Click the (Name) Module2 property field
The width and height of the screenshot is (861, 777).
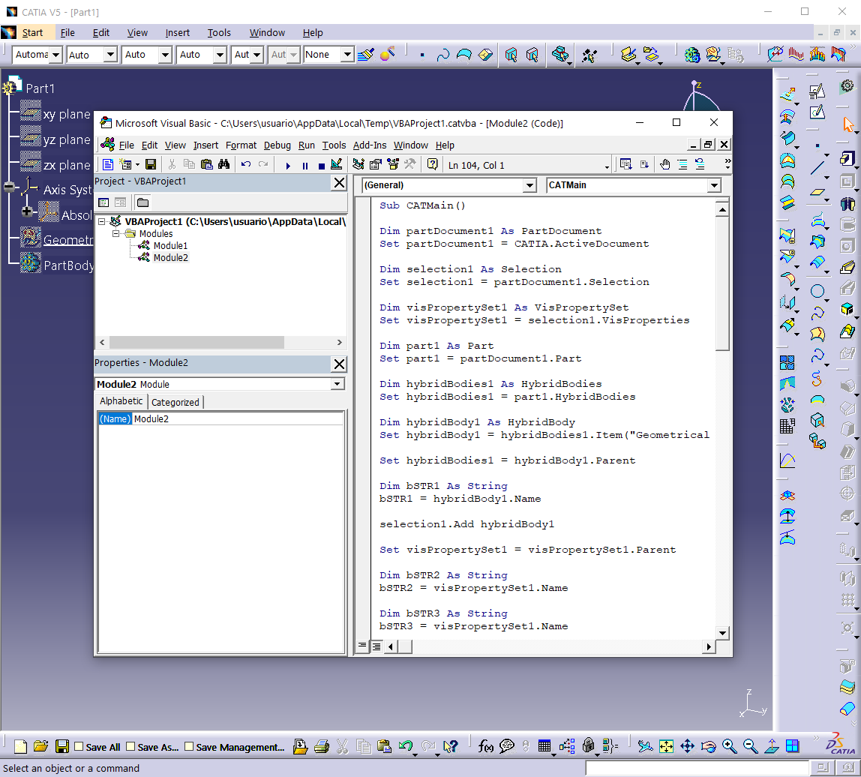[220, 419]
